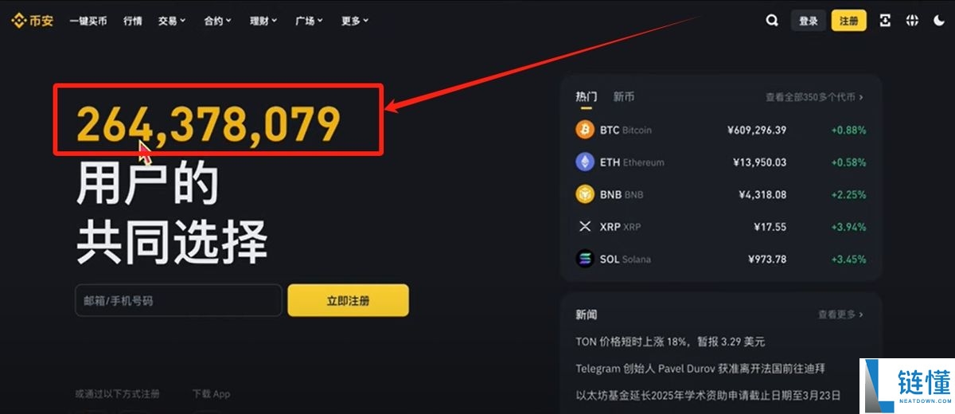Click the Ethereum ETH coin icon
The height and width of the screenshot is (414, 955).
[x=585, y=162]
